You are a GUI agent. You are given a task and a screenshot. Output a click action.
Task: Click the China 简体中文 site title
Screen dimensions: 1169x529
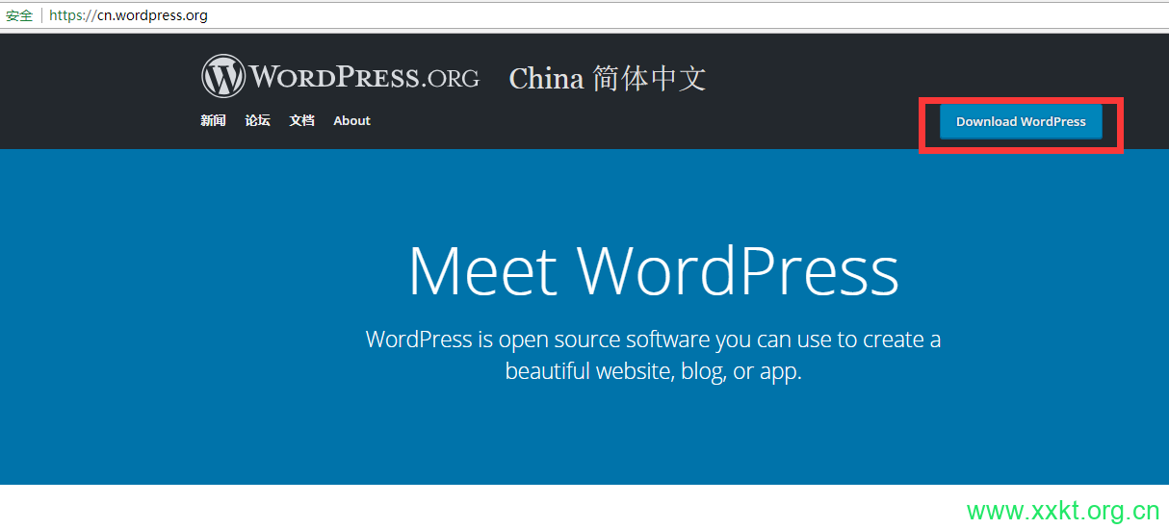tap(608, 78)
